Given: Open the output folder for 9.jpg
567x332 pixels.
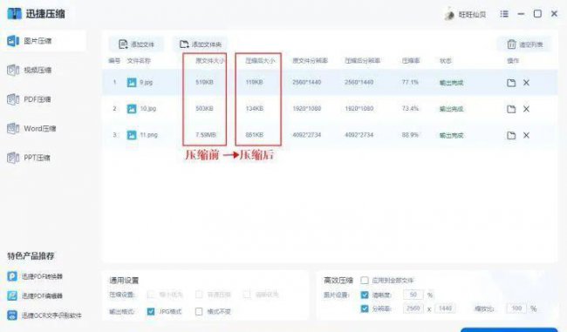Looking at the screenshot, I should click(511, 83).
